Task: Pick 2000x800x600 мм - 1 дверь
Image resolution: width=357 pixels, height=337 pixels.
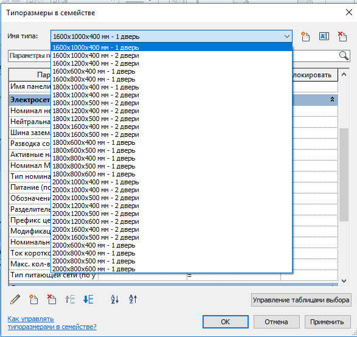Action: 172,269
